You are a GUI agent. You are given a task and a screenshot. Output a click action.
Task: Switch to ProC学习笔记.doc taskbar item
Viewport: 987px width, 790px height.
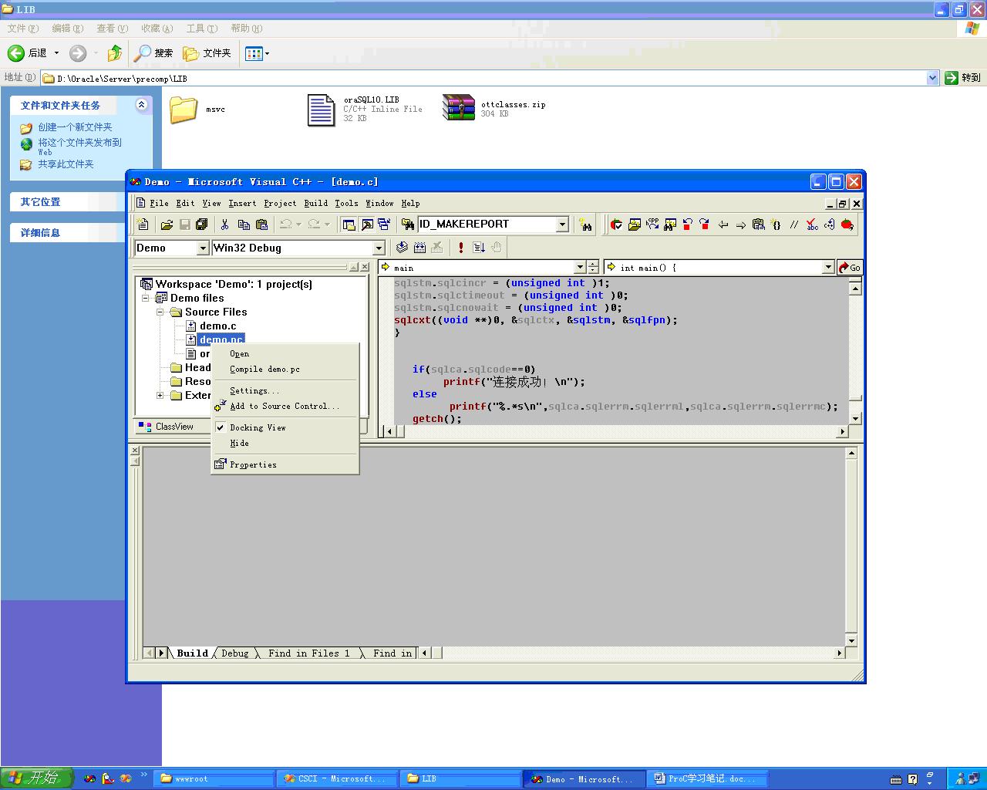[709, 778]
